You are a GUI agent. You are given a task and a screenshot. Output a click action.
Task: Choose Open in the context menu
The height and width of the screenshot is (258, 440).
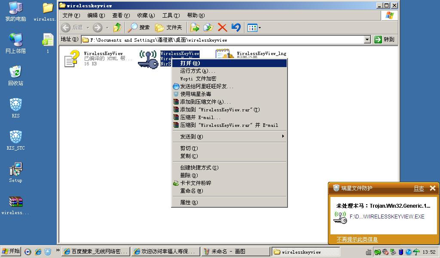tap(229, 63)
